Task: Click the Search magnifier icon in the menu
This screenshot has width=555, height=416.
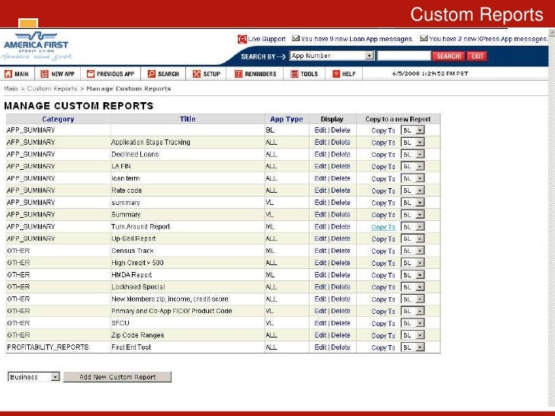Action: coord(152,74)
